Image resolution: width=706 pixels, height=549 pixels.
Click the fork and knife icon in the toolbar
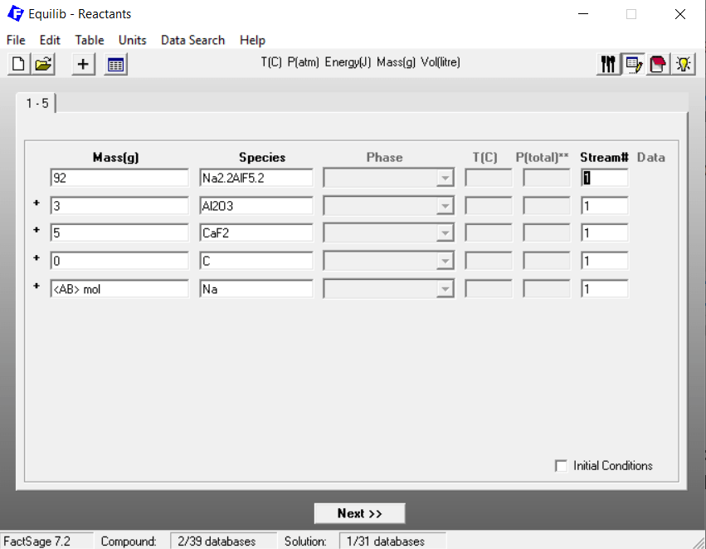[x=608, y=64]
